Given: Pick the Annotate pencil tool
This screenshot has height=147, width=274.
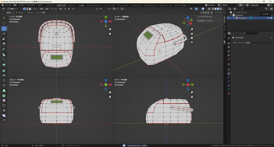Looking at the screenshot, I should tap(4, 49).
